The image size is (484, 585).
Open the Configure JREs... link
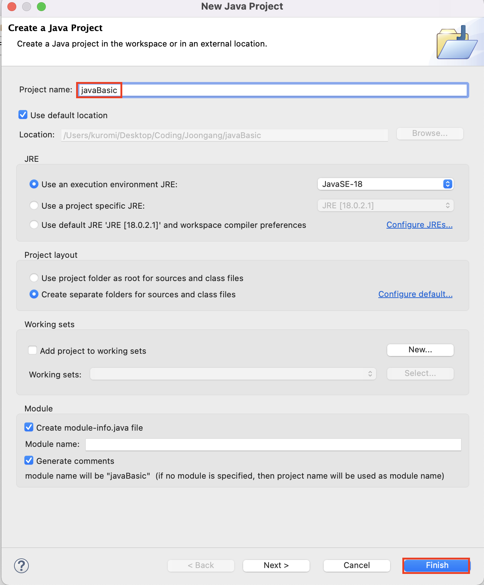tap(419, 225)
